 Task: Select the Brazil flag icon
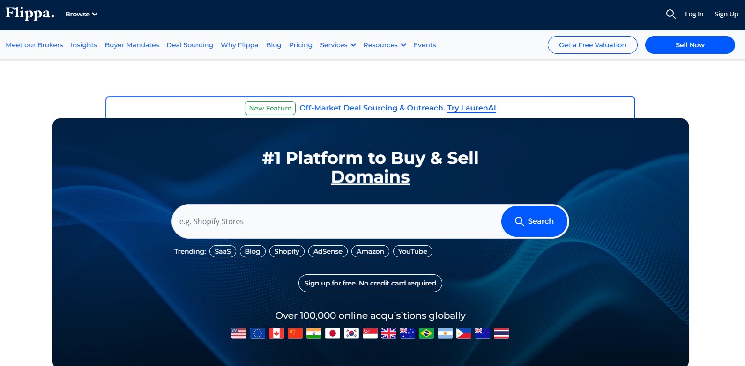(x=426, y=333)
